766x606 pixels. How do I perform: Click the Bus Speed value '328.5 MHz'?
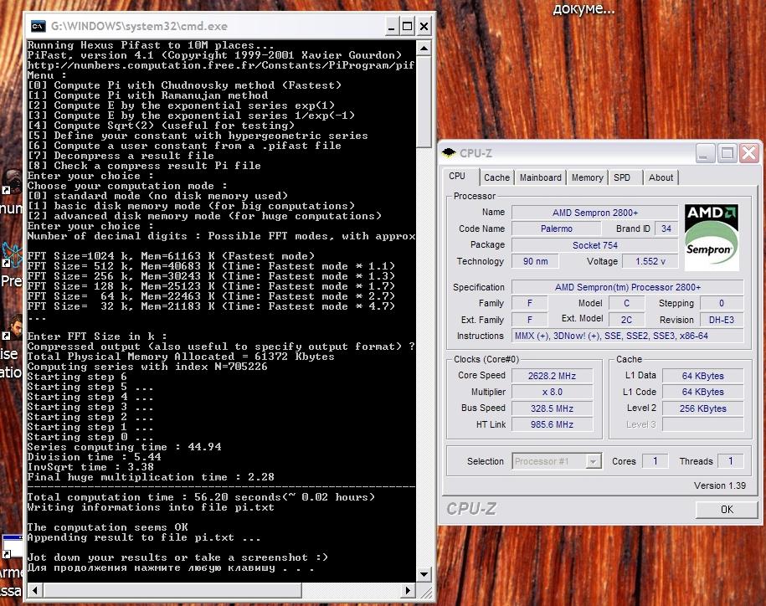(552, 408)
